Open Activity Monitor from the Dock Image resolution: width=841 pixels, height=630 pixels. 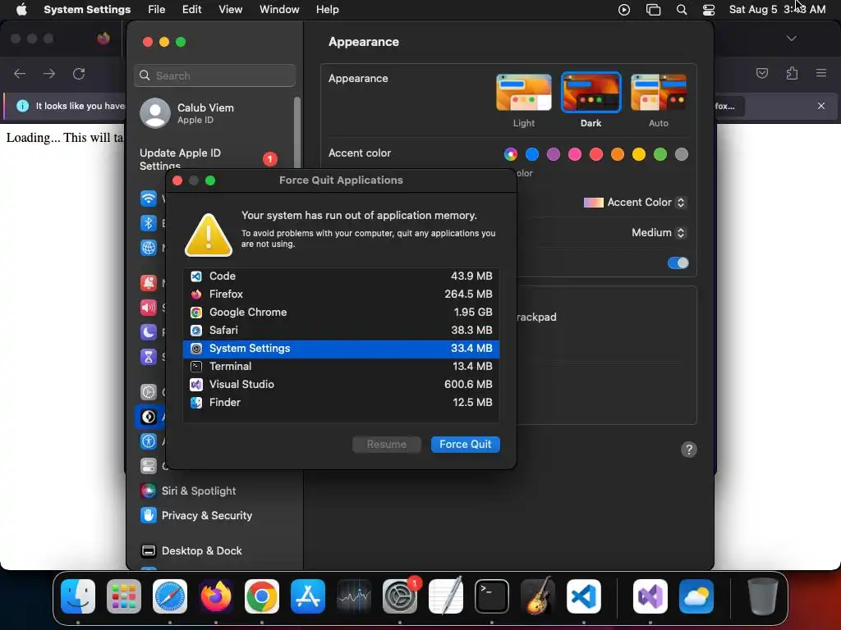[354, 596]
